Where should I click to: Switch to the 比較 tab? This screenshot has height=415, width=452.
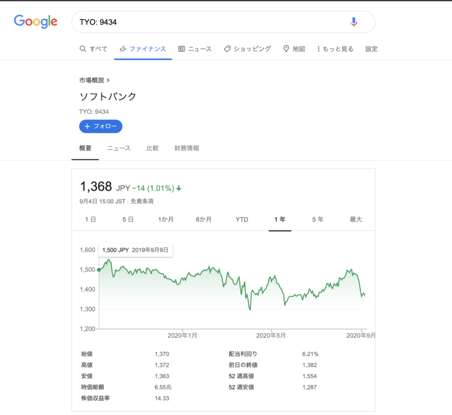(153, 148)
